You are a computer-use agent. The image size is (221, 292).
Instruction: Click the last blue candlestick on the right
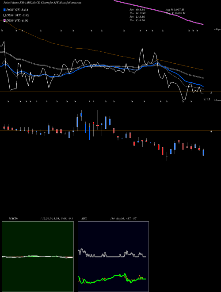coord(203,152)
